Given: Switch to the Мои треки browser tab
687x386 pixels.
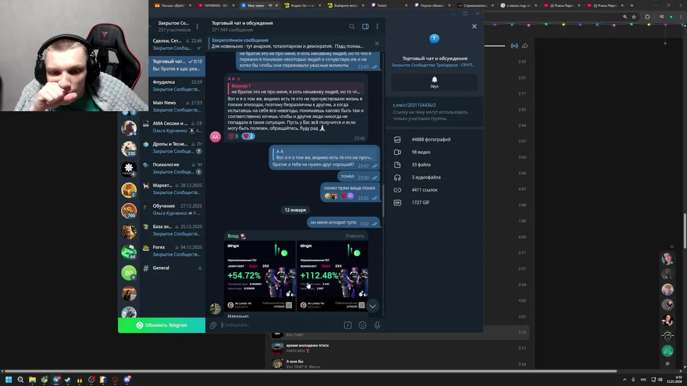Looking at the screenshot, I should pyautogui.click(x=260, y=5).
